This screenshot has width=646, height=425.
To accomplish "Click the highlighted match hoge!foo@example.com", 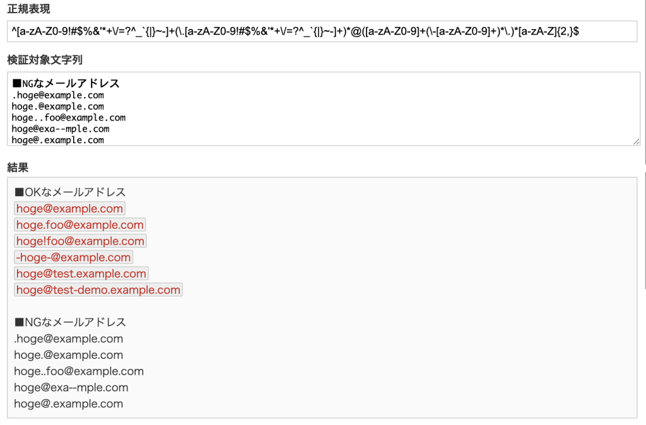I will (80, 241).
